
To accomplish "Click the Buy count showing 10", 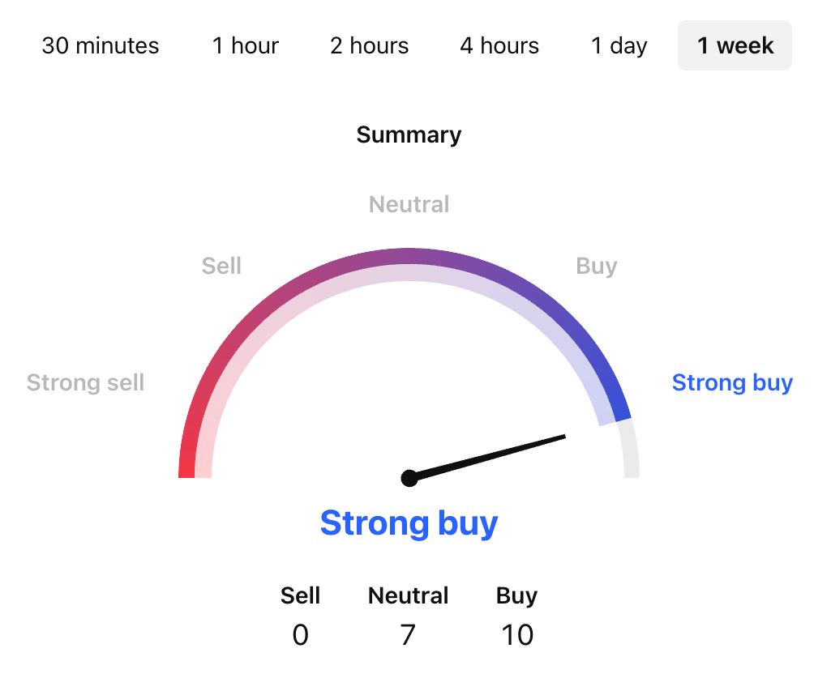I will click(516, 635).
